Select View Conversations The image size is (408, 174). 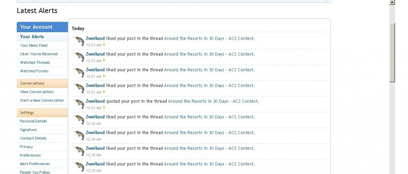[37, 92]
